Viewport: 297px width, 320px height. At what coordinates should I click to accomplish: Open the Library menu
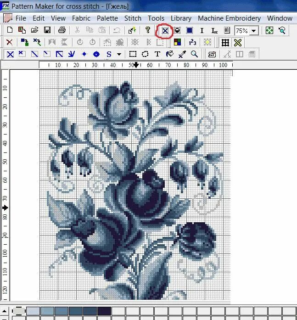[181, 18]
